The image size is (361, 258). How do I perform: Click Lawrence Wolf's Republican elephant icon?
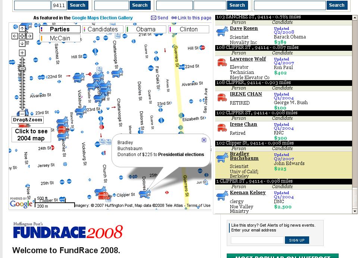pos(222,62)
